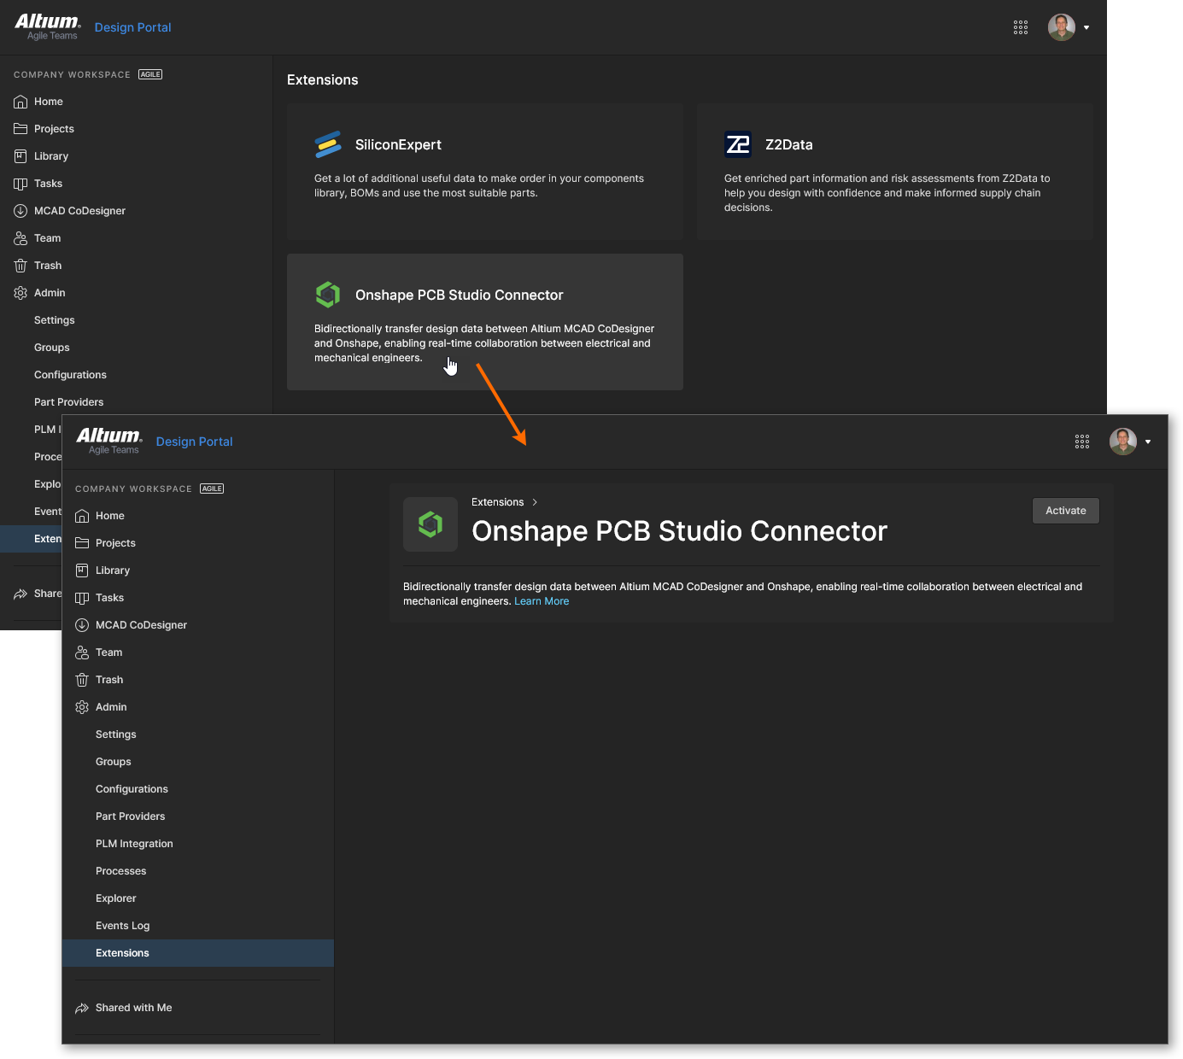Select Extensions in the front window sidebar
1183x1059 pixels.
tap(197, 953)
